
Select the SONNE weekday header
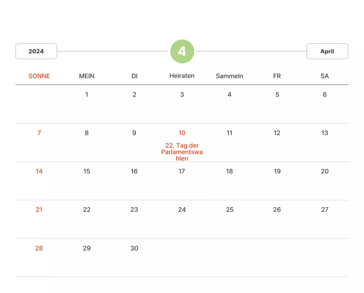click(x=39, y=76)
